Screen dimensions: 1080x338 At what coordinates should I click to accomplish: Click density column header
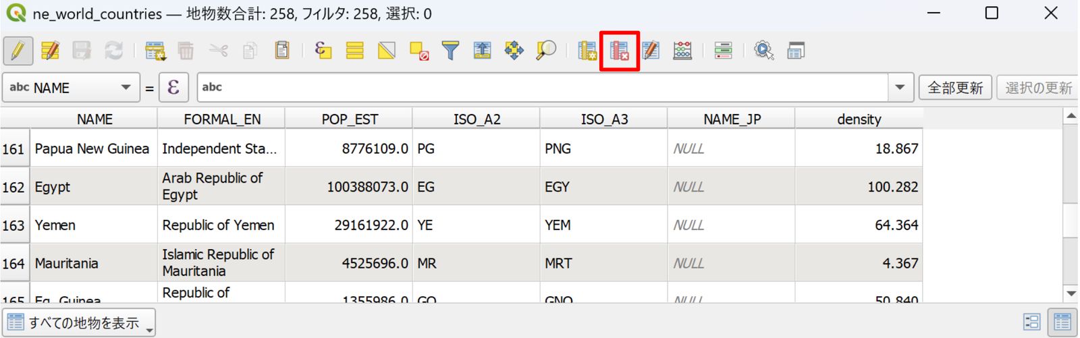click(x=859, y=119)
